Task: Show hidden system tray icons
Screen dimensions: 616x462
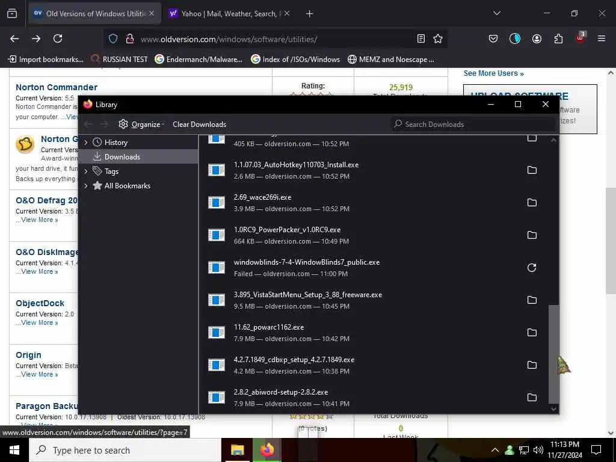Action: click(x=495, y=450)
